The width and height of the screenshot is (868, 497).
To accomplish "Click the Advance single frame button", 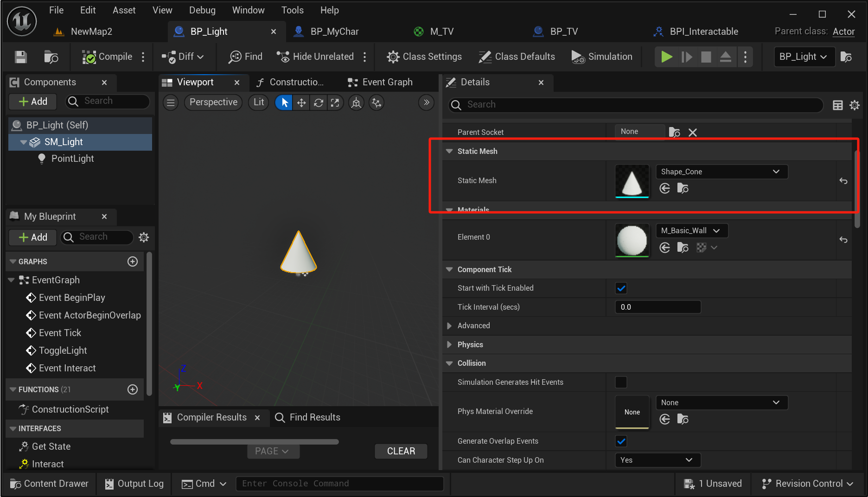I will click(687, 57).
